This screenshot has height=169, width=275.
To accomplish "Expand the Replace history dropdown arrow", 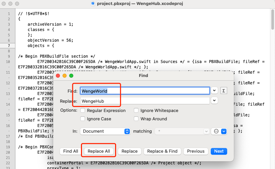I will pyautogui.click(x=214, y=100).
